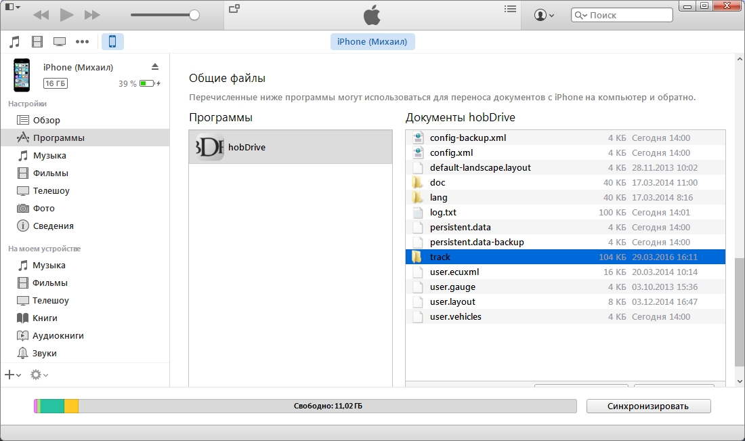Open the Music library icon
This screenshot has width=745, height=441.
(15, 42)
